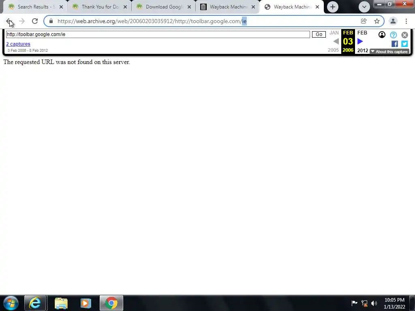Screen dimensions: 415x311
Task: Share capture on Facebook
Action: (394, 44)
